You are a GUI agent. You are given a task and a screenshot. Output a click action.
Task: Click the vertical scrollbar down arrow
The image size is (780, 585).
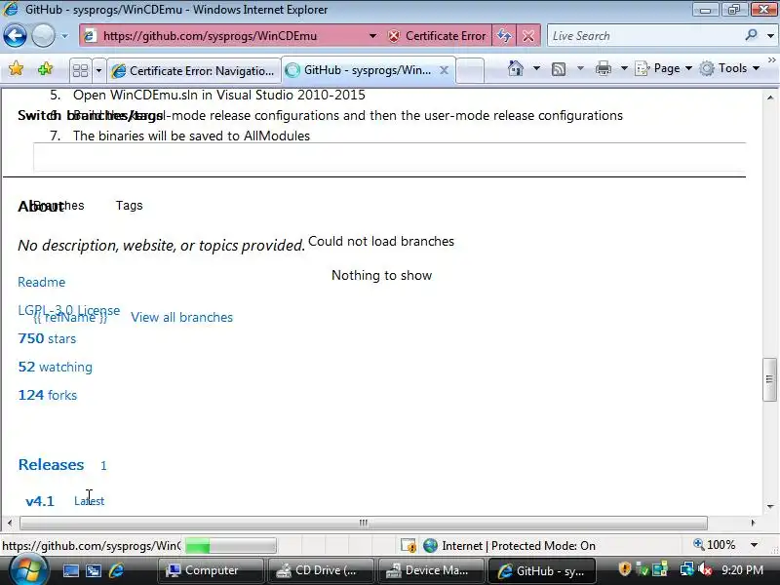click(x=770, y=506)
